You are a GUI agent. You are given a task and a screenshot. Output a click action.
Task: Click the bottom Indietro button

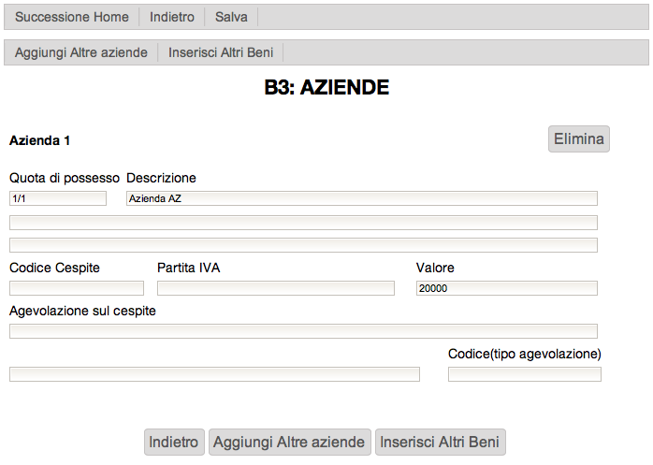174,442
